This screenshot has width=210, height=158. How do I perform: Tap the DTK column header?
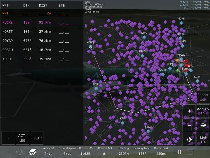[x=26, y=6]
